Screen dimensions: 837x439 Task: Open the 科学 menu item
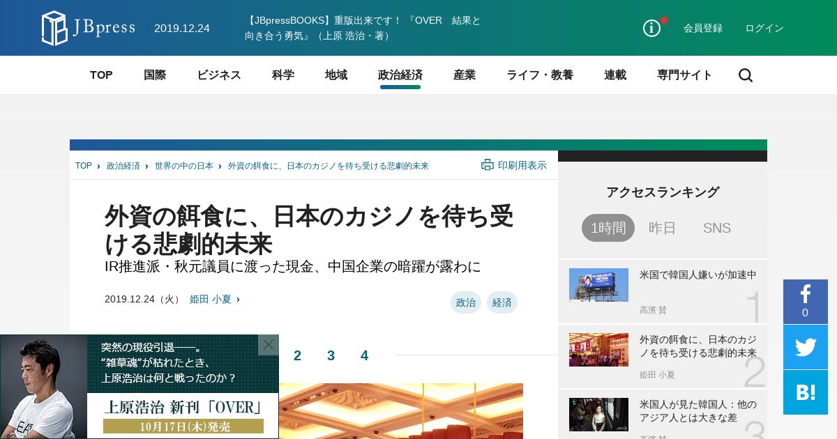coord(283,75)
